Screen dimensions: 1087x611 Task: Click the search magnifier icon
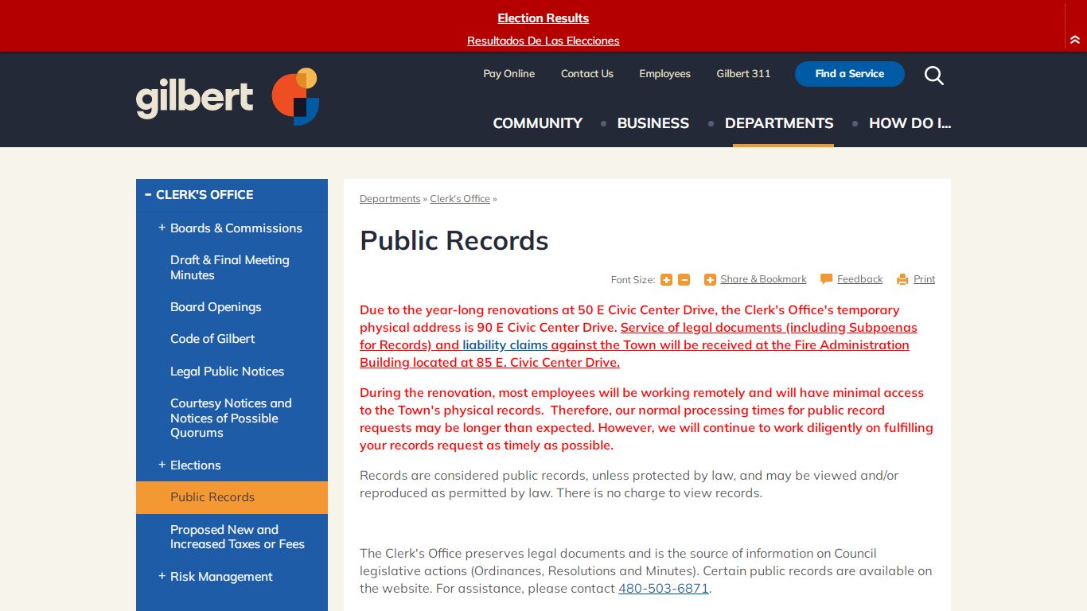point(934,76)
